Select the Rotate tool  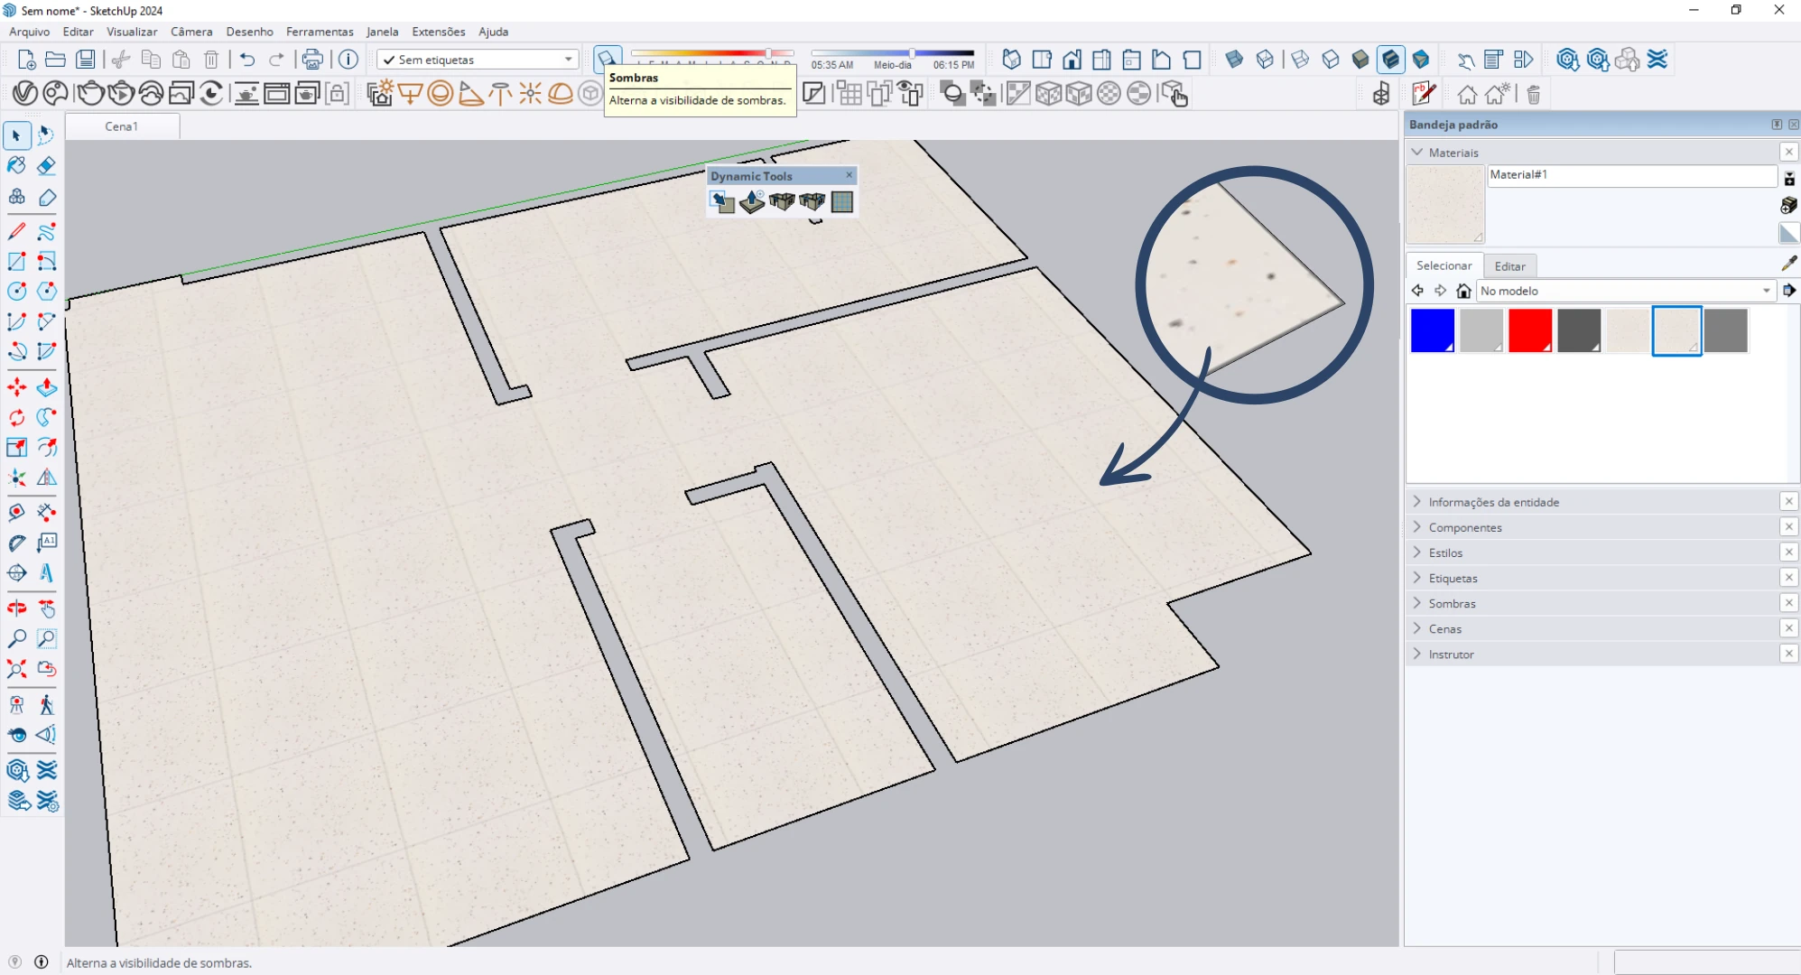click(x=16, y=417)
